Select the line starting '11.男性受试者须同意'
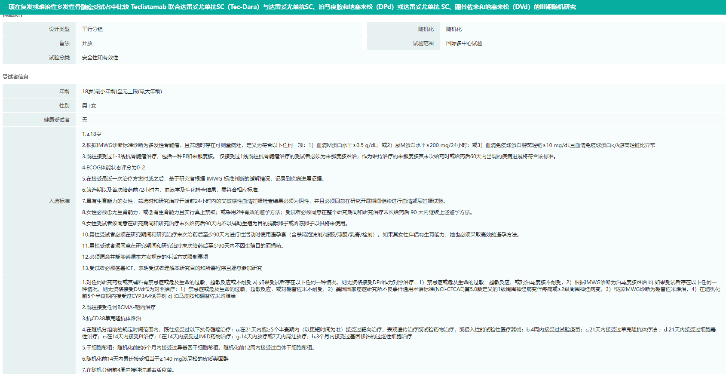 tap(184, 246)
